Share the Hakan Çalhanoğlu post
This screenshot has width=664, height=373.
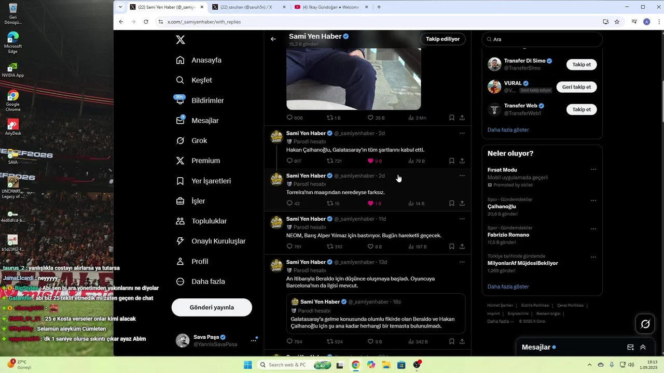pos(462,161)
